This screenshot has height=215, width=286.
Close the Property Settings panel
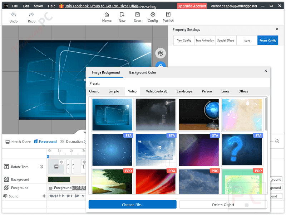click(x=277, y=29)
